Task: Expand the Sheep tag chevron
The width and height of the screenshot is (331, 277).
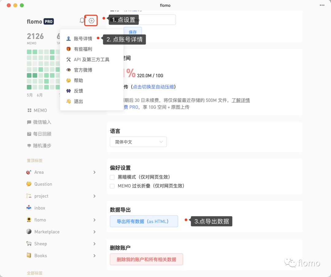Action: (x=94, y=244)
